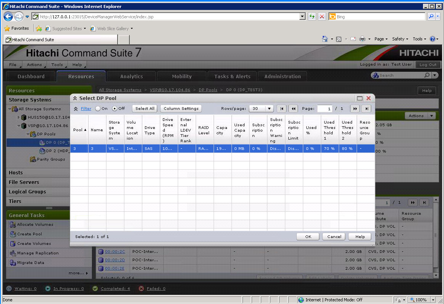Open the search options dropdown arrow
Screen dimensions: 444x304
[435, 75]
